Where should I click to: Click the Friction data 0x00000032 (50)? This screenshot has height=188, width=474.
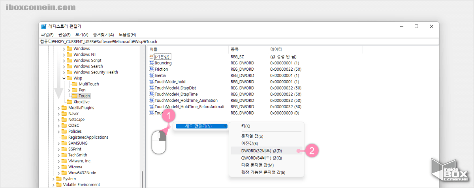286,69
